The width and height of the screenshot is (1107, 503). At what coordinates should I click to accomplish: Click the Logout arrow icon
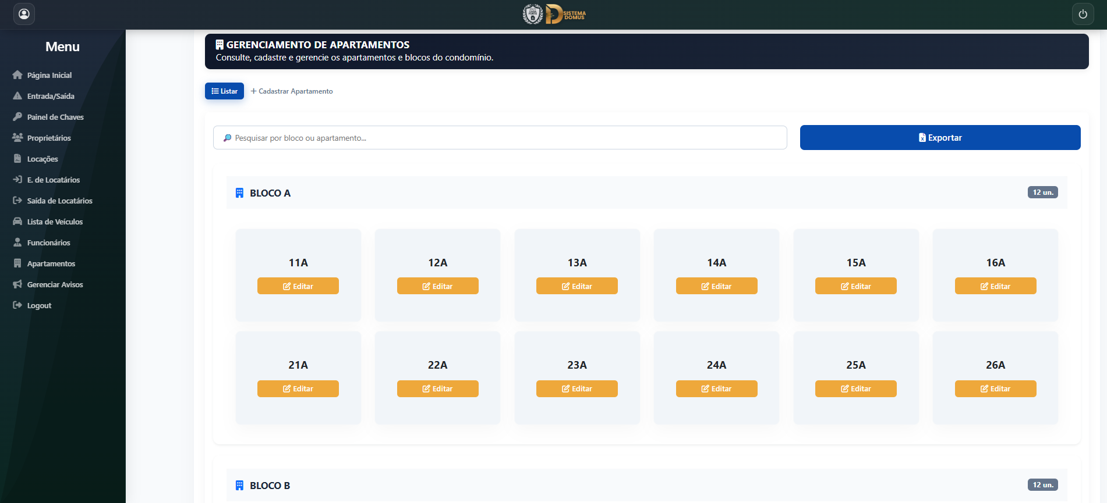[x=17, y=305]
